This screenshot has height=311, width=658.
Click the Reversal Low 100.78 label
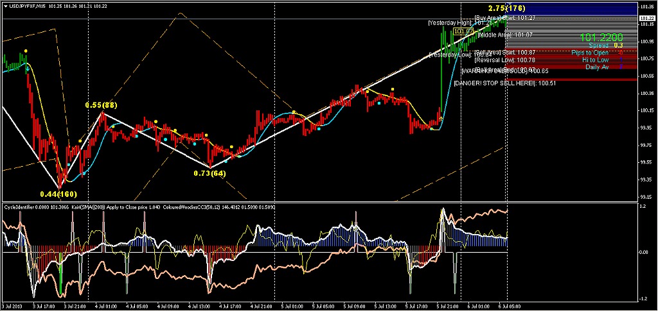click(504, 60)
